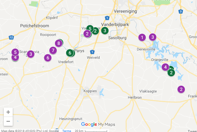Screen dimensions: 197x132
Task: Select purple marker 5 at left edge
Action: (x=15, y=52)
